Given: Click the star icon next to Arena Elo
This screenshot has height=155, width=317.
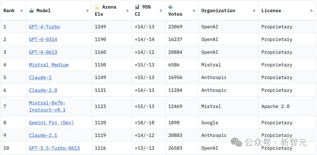Looking at the screenshot, I should coord(97,7).
